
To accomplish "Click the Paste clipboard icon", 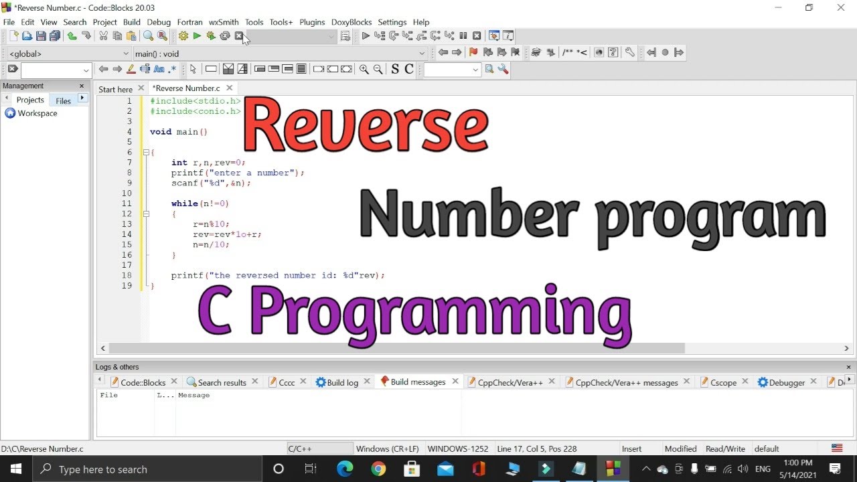I will (x=131, y=36).
